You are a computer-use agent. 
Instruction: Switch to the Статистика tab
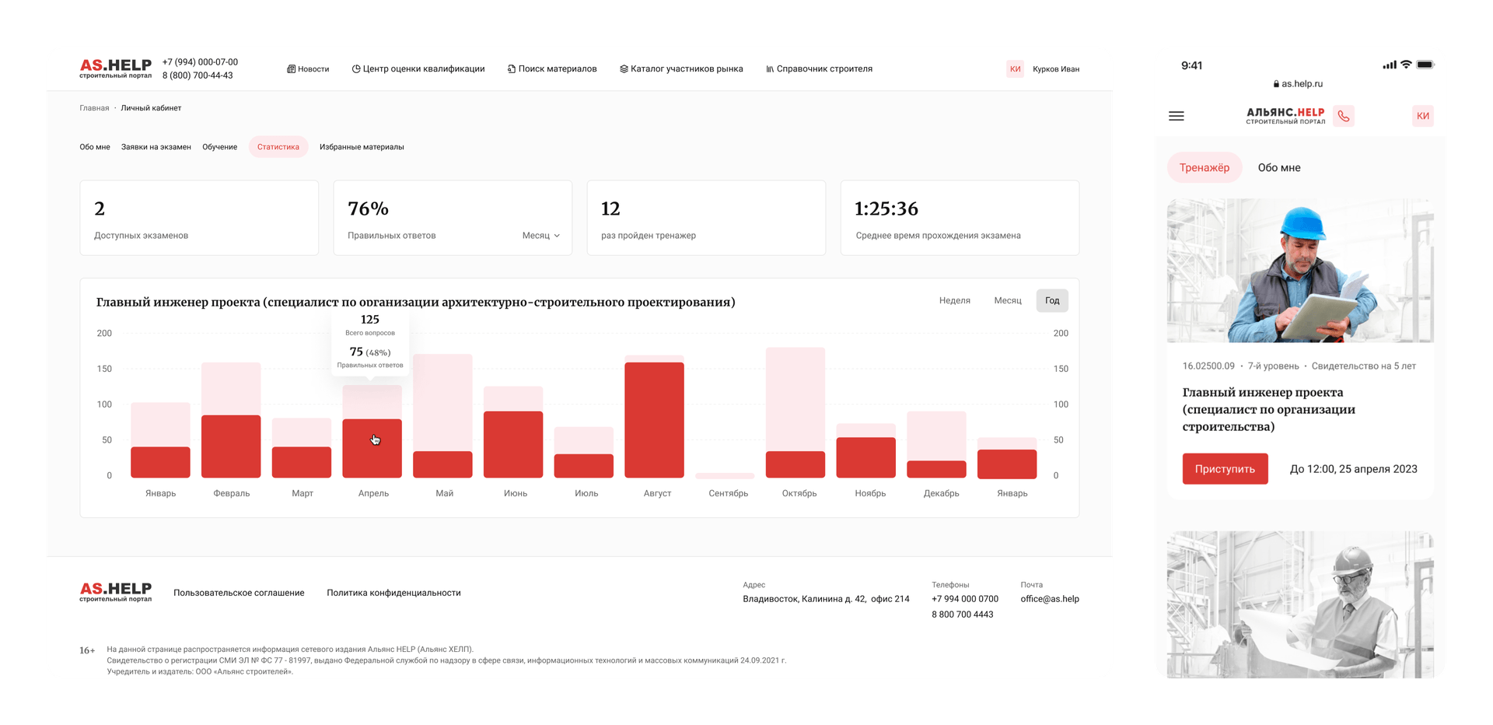click(x=278, y=147)
